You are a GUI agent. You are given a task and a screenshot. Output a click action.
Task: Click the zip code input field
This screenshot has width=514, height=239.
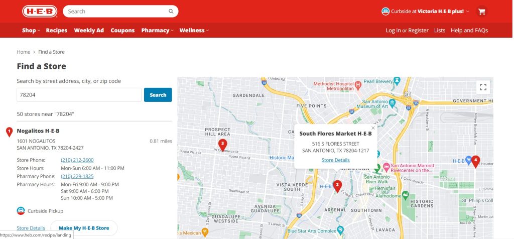(x=79, y=95)
